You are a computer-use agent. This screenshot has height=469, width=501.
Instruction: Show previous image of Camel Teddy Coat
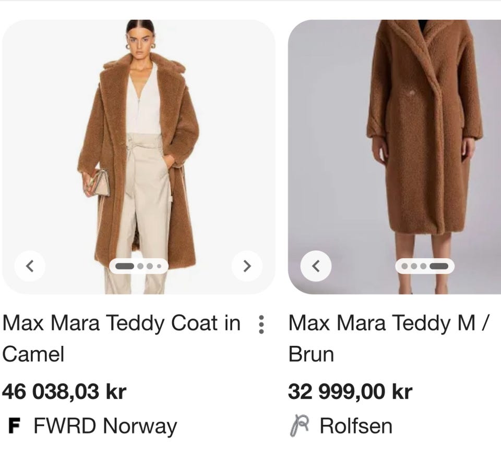pos(30,266)
